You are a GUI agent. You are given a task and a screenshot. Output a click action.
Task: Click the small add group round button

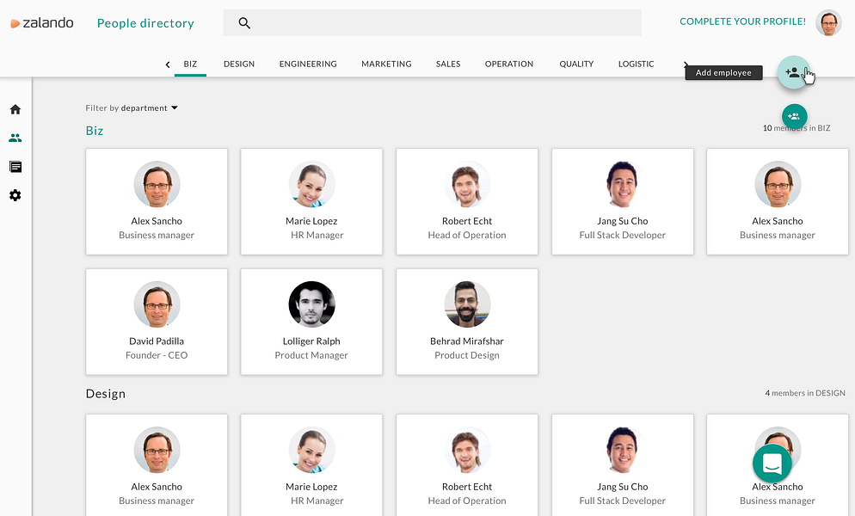pyautogui.click(x=795, y=116)
